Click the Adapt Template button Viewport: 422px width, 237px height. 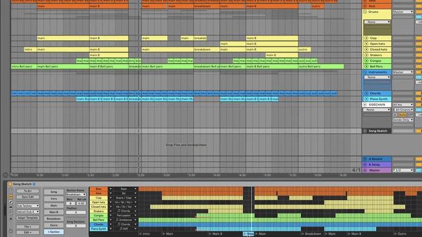(28, 218)
